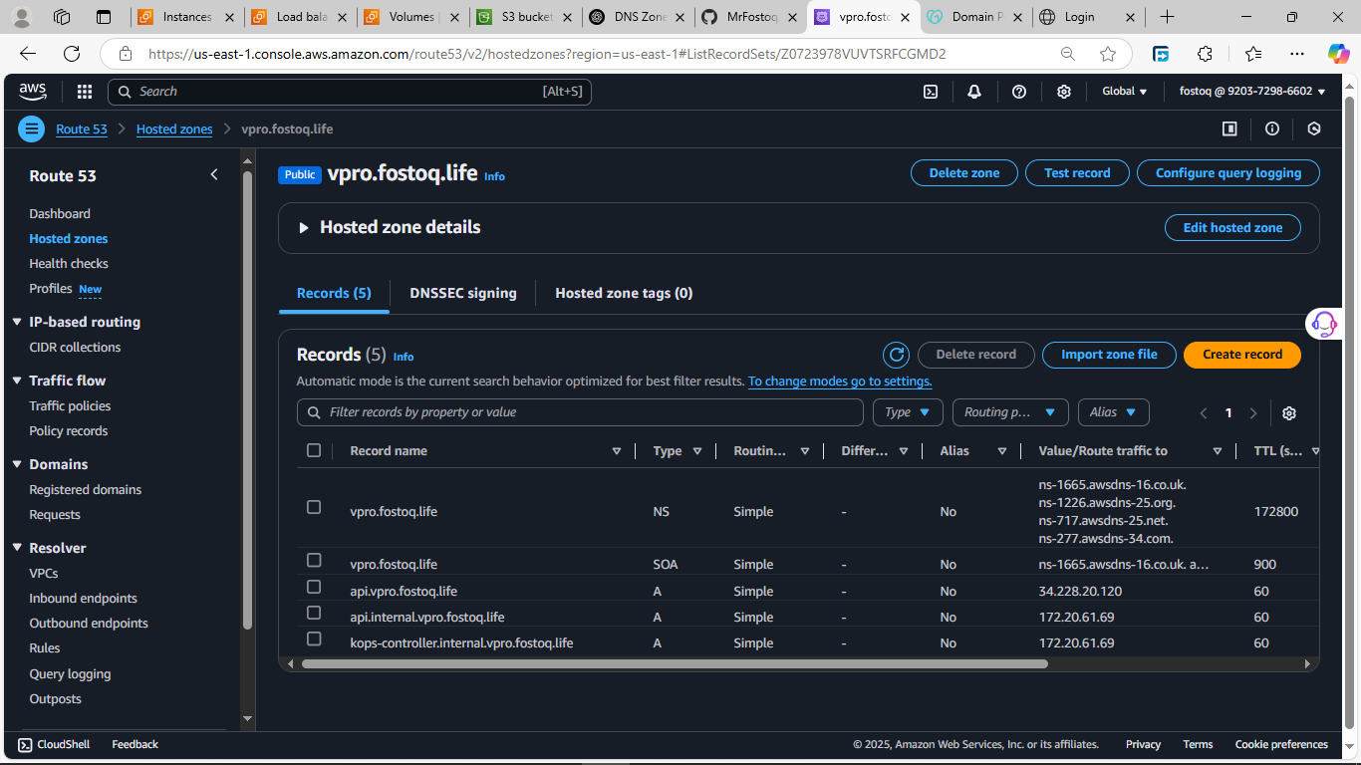
Task: Open browser profile avatar
Action: click(x=22, y=17)
